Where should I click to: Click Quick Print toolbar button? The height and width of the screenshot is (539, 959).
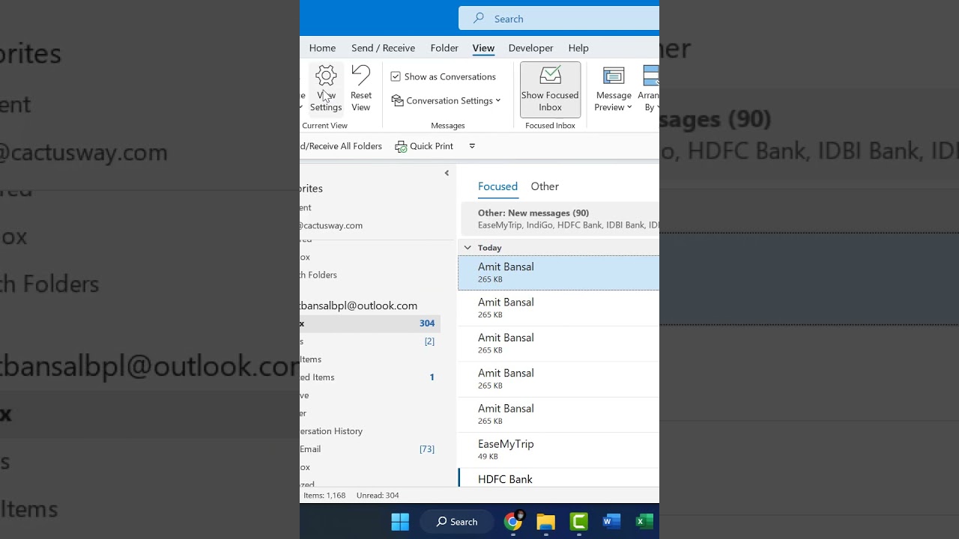point(424,146)
